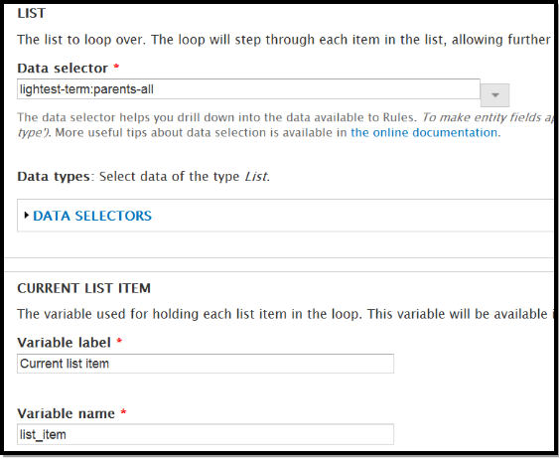Open the online documentation link
The height and width of the screenshot is (459, 560).
click(424, 132)
